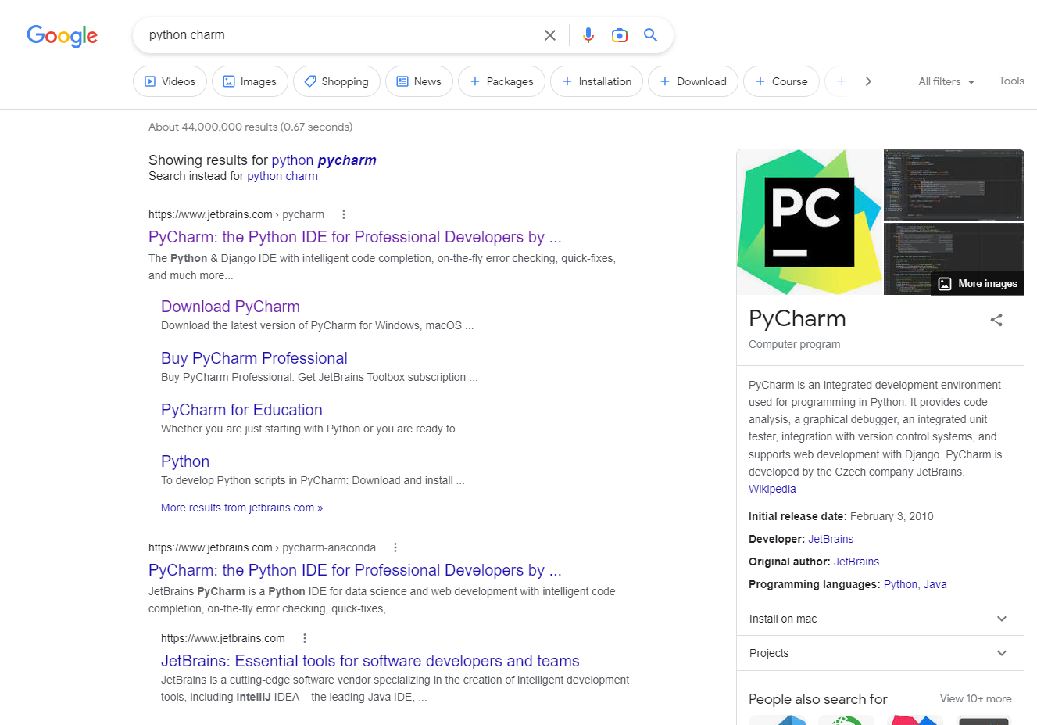
Task: Open the top PyCharm IDE screenshot thumbnail
Action: click(x=953, y=185)
